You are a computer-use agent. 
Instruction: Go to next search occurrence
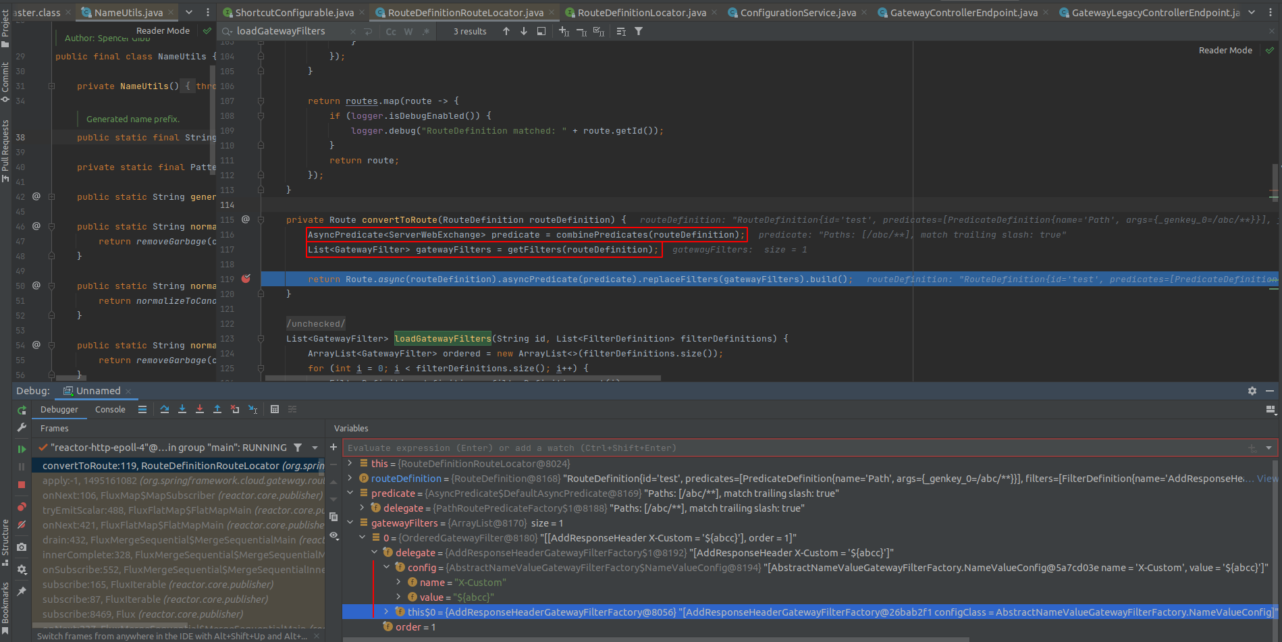[524, 31]
